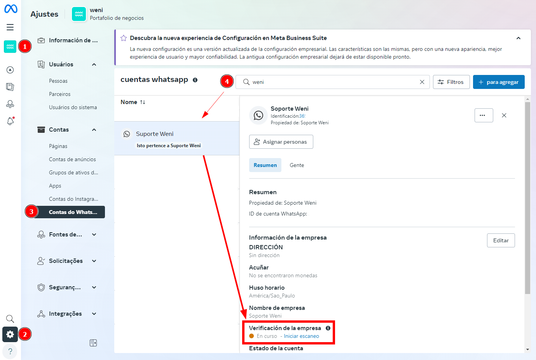The height and width of the screenshot is (360, 536).
Task: Expand the Fontes de dados section
Action: (94, 235)
